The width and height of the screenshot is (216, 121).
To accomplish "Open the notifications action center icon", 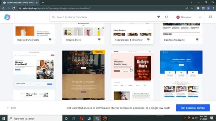I will point(212,118).
